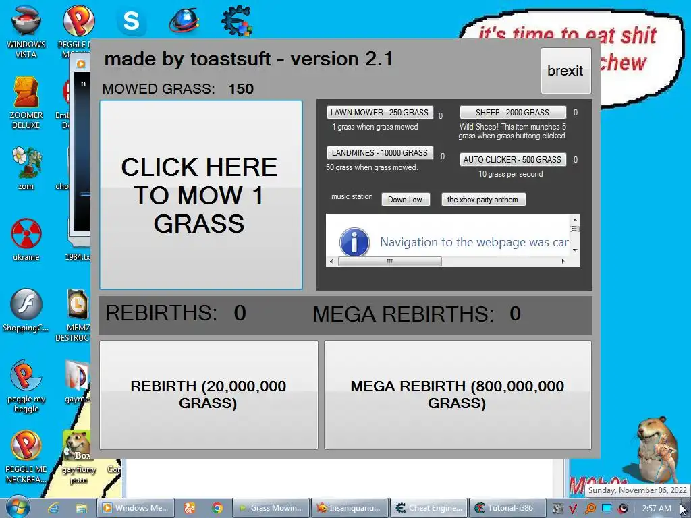
Task: Click the MOWED GRASS value 150
Action: click(241, 89)
